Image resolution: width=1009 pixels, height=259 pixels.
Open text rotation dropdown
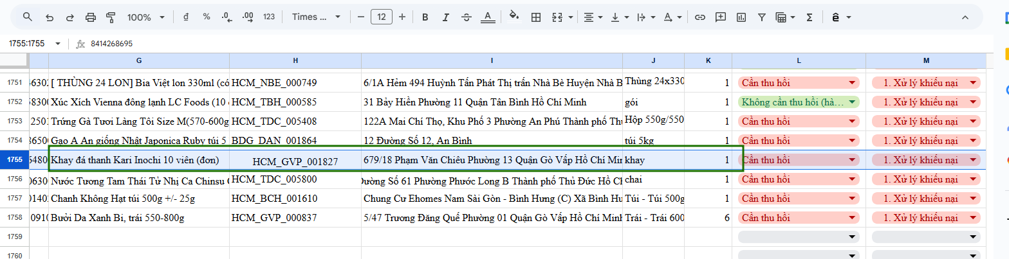tap(672, 17)
